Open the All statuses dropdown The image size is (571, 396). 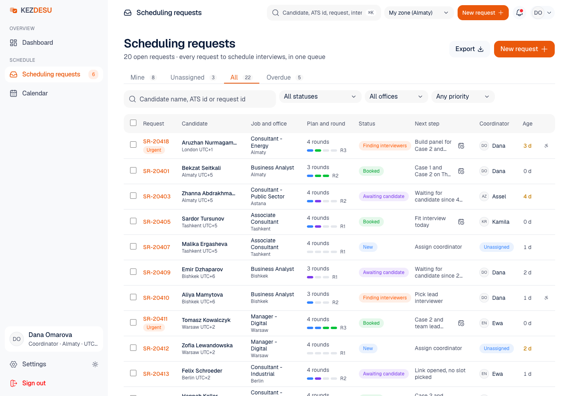[x=320, y=97]
